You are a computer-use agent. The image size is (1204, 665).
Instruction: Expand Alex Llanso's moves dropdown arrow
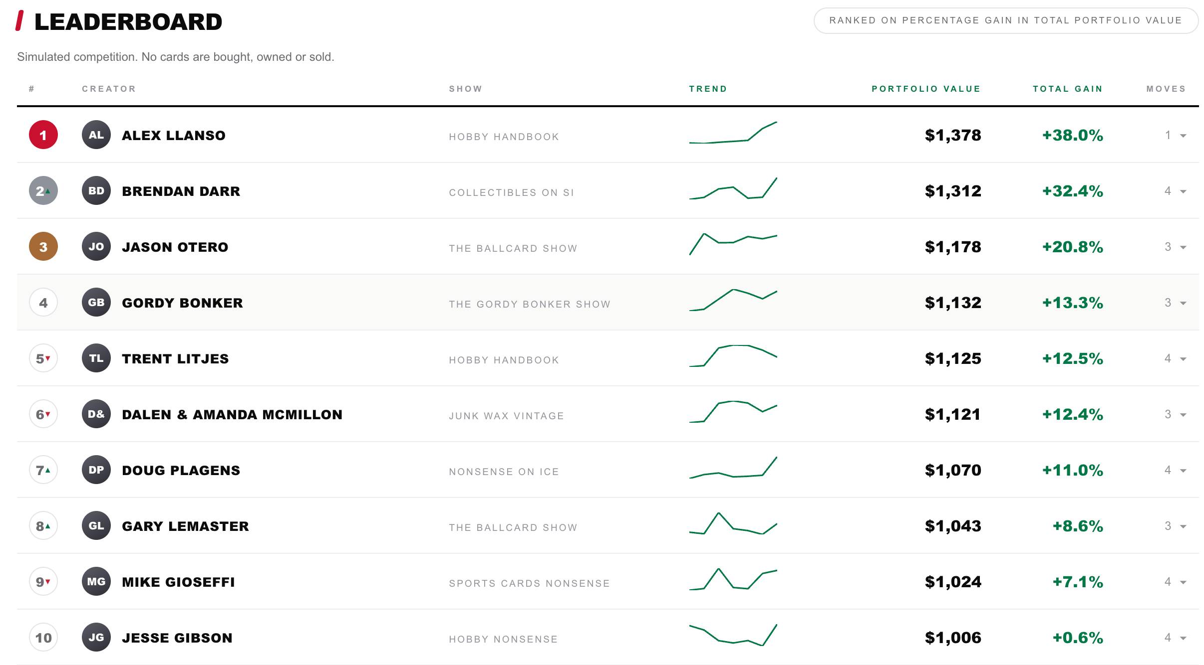[1183, 136]
